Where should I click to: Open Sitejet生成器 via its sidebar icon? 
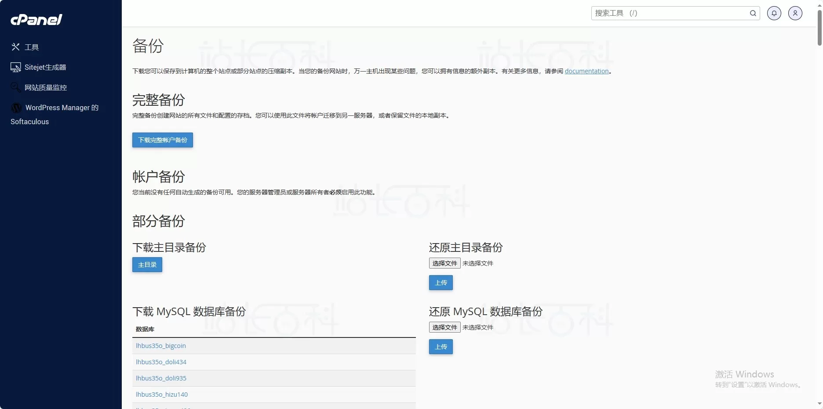click(15, 67)
